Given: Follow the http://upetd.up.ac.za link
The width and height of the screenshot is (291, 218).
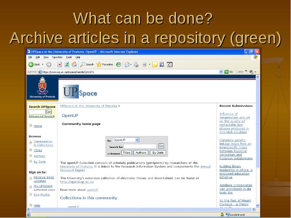Looking at the screenshot, I should pyautogui.click(x=77, y=182).
